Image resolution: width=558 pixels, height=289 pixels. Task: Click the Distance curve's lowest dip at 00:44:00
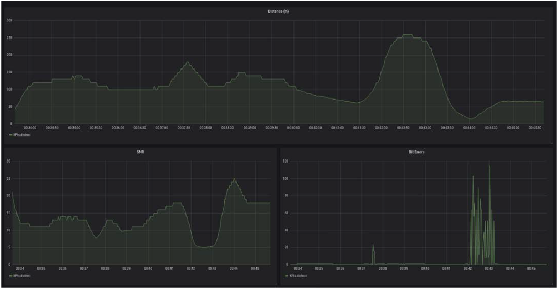point(470,119)
